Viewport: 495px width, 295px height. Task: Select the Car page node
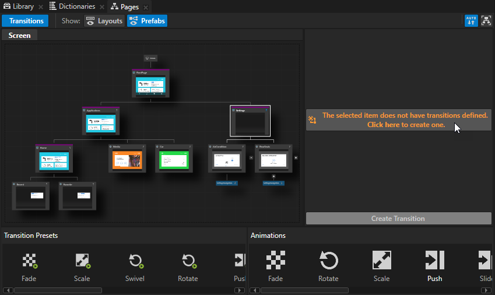pos(174,160)
